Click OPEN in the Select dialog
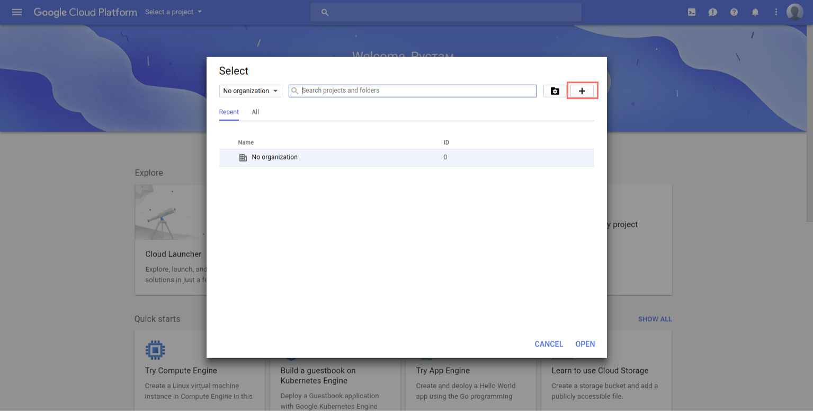The image size is (813, 411). [x=585, y=344]
